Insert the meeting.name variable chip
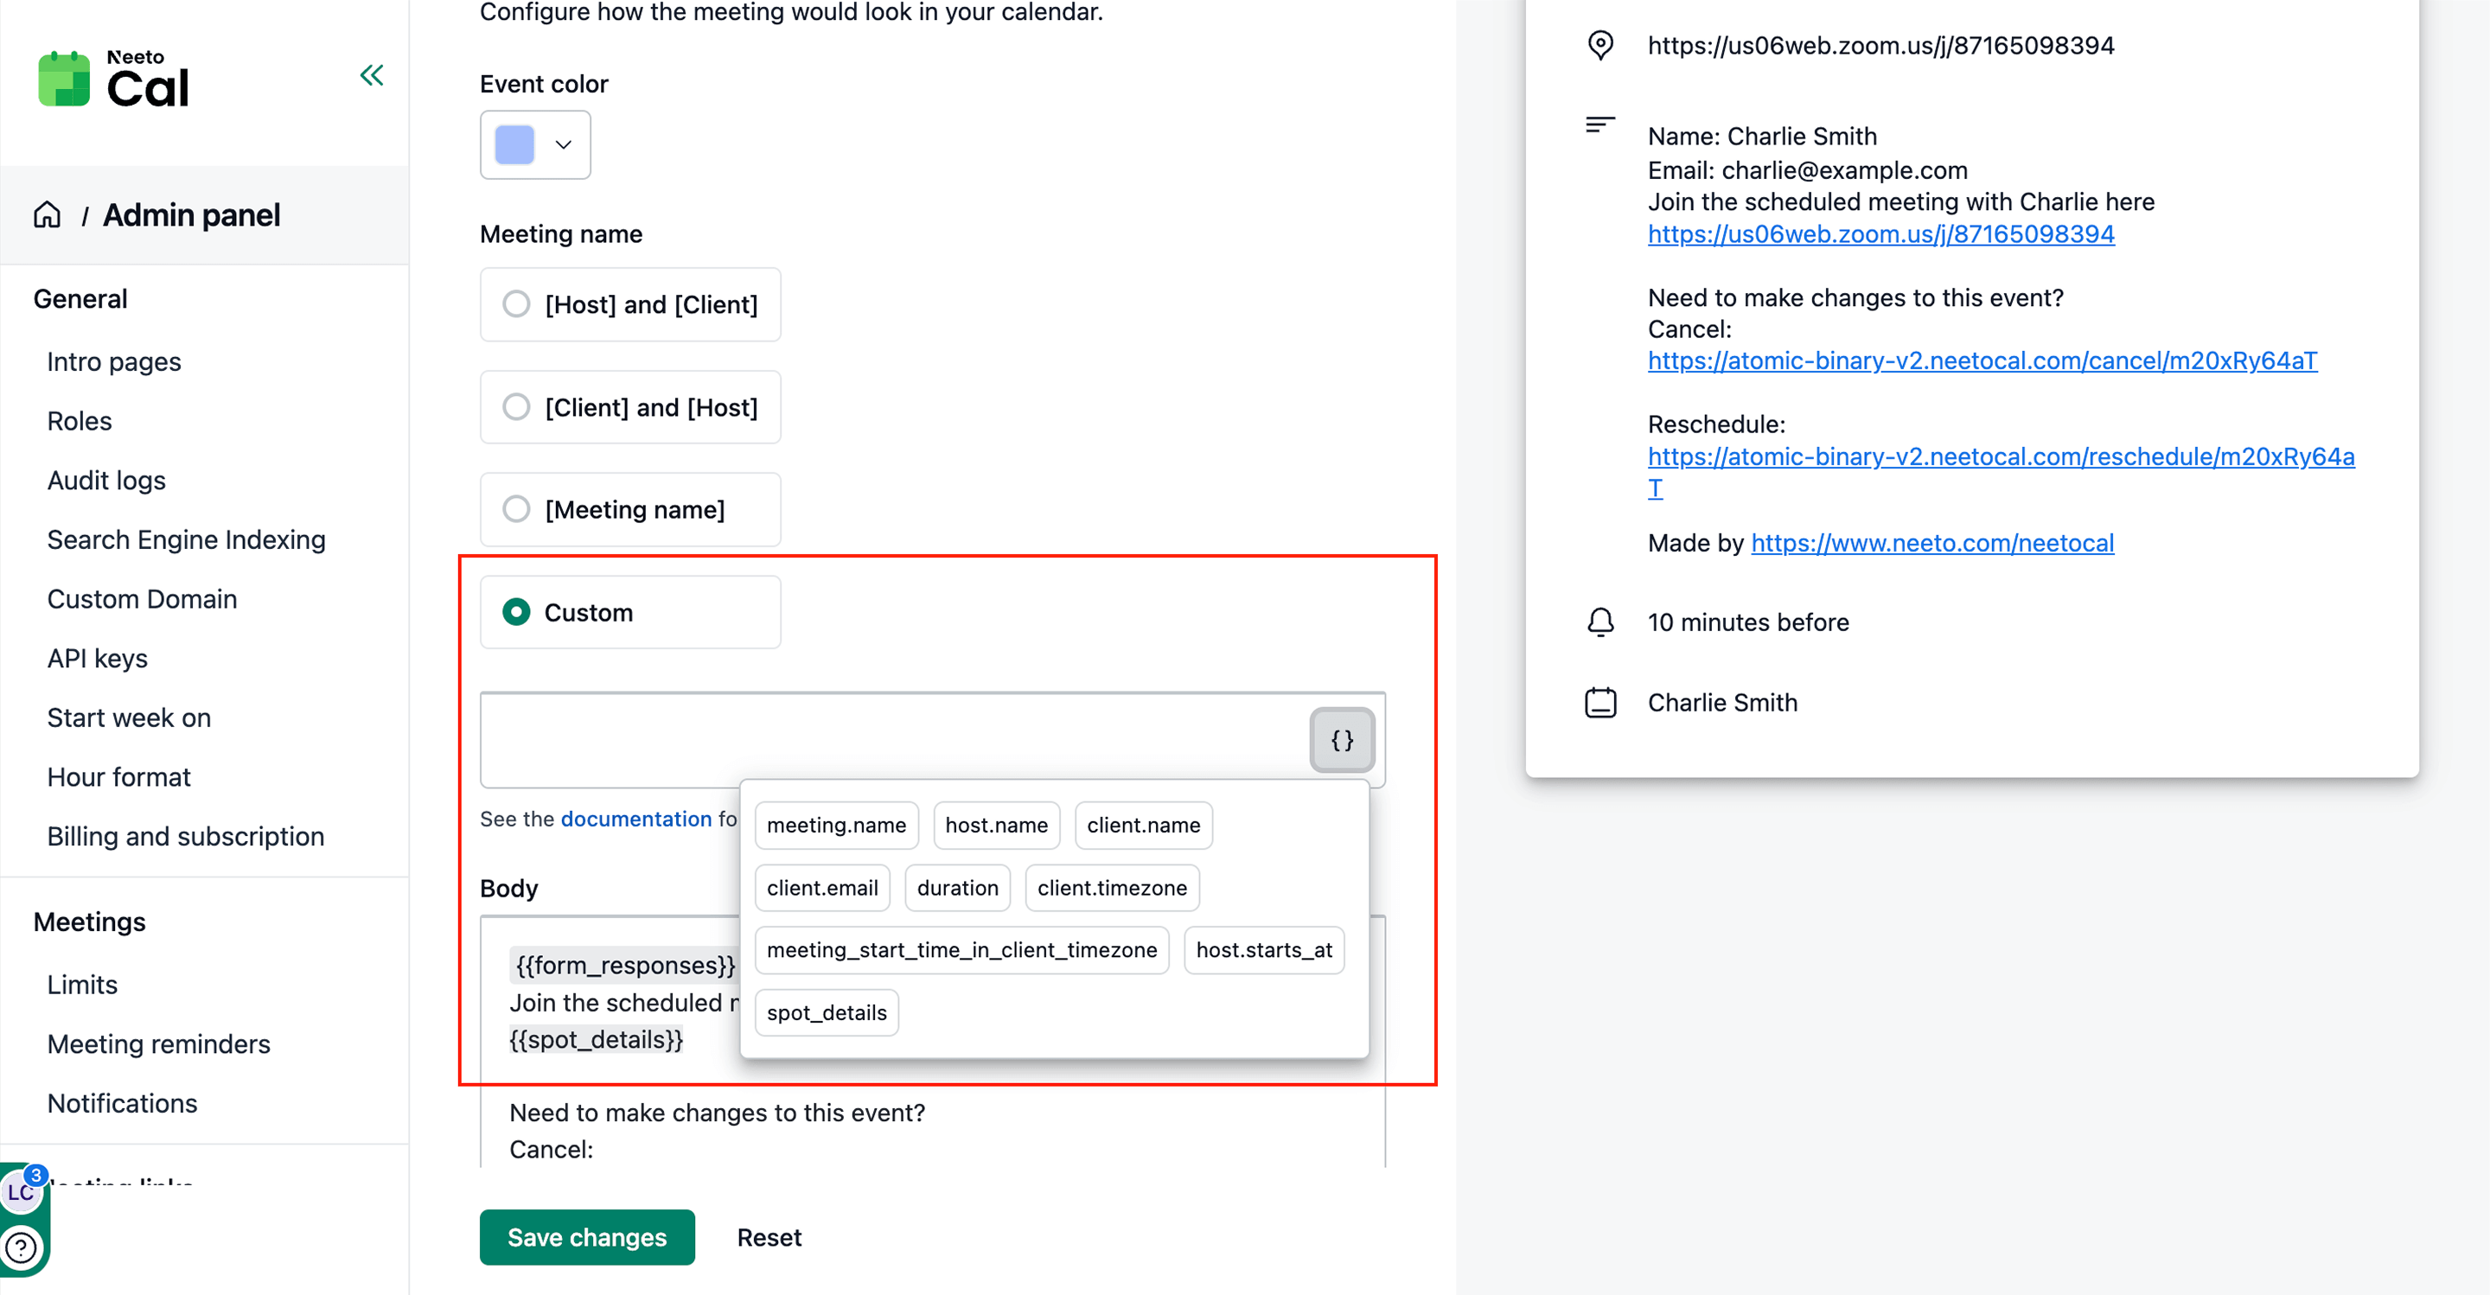Image resolution: width=2490 pixels, height=1295 pixels. pyautogui.click(x=835, y=826)
